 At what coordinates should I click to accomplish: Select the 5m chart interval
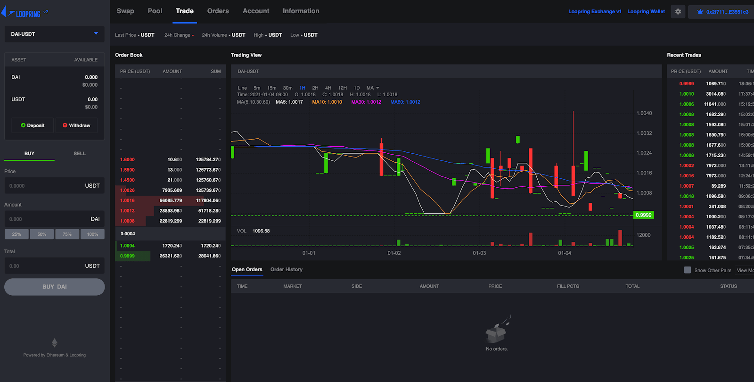[257, 88]
